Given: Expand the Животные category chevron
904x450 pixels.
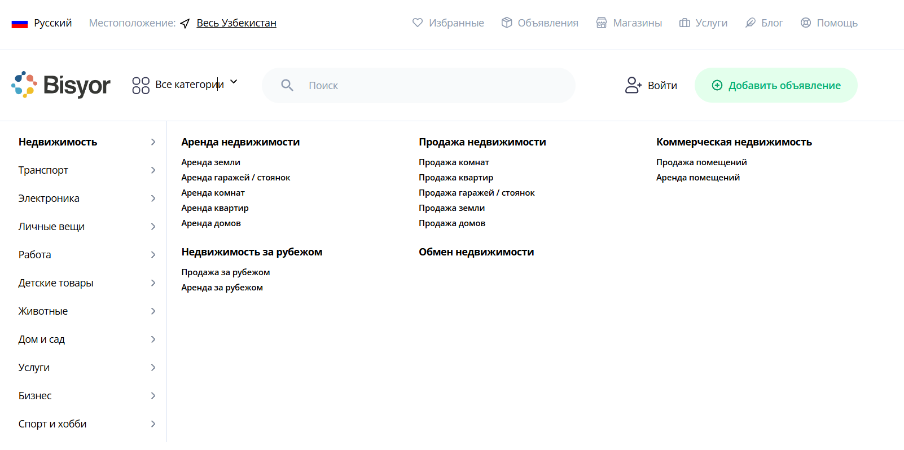Looking at the screenshot, I should coord(153,311).
